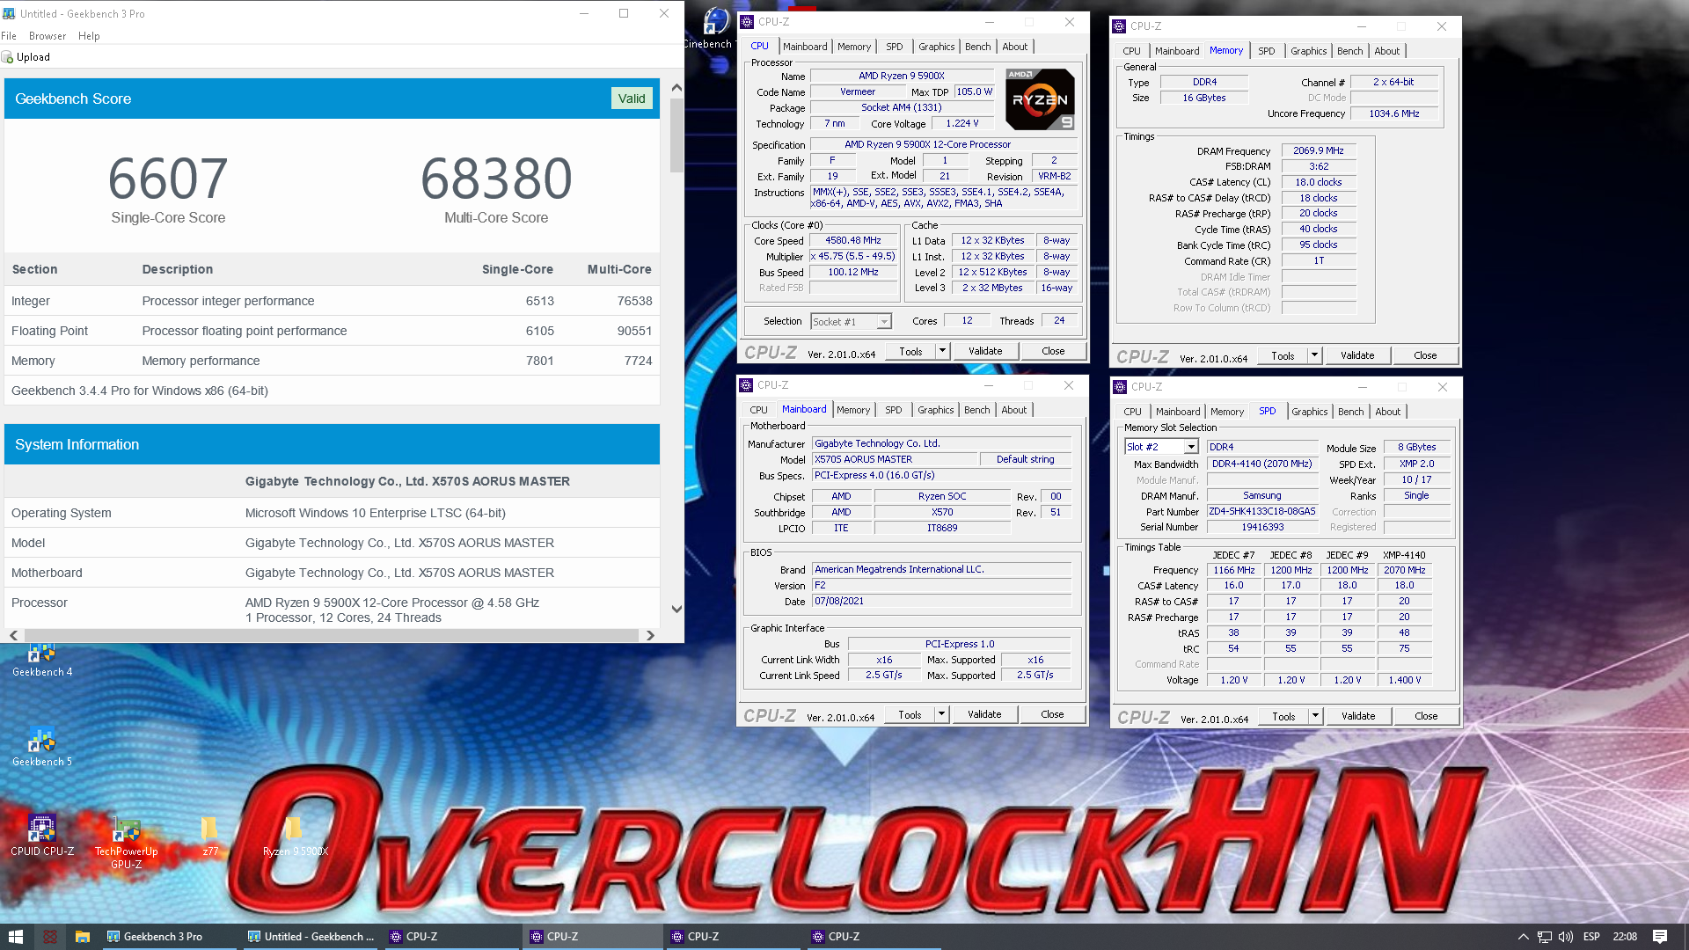
Task: Open the z77 folder on desktop
Action: point(209,836)
